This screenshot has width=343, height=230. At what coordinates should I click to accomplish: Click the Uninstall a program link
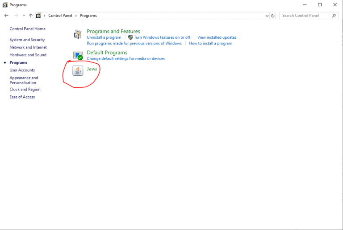(104, 37)
